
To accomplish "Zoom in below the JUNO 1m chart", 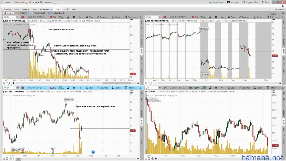I will (7, 83).
